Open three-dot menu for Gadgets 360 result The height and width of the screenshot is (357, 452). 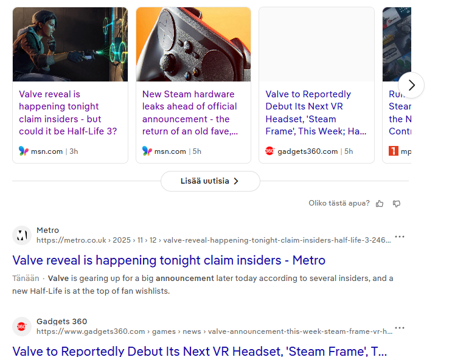(399, 328)
